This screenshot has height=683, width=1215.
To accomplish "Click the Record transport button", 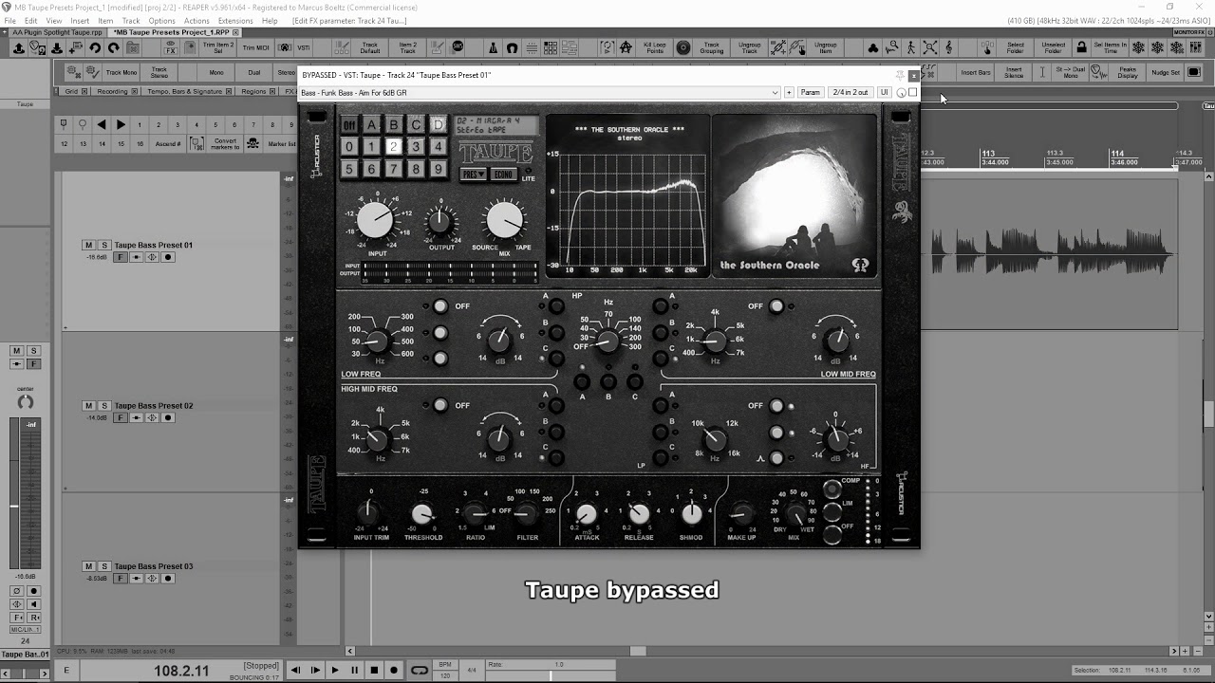I will tap(394, 670).
